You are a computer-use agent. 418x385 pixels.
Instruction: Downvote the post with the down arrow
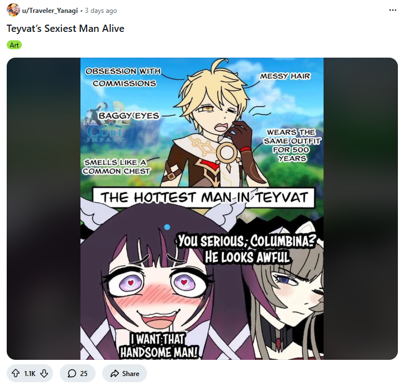[44, 373]
